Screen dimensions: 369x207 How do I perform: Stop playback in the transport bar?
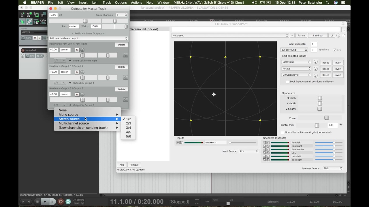[37, 202]
